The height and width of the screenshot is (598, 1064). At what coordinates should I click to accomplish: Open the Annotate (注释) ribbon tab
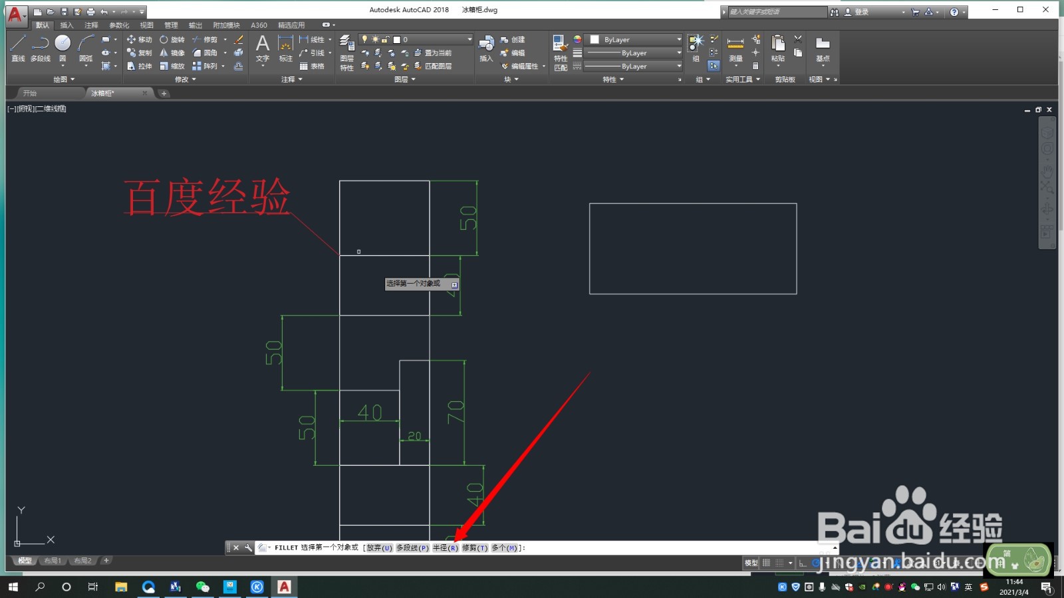pos(91,25)
